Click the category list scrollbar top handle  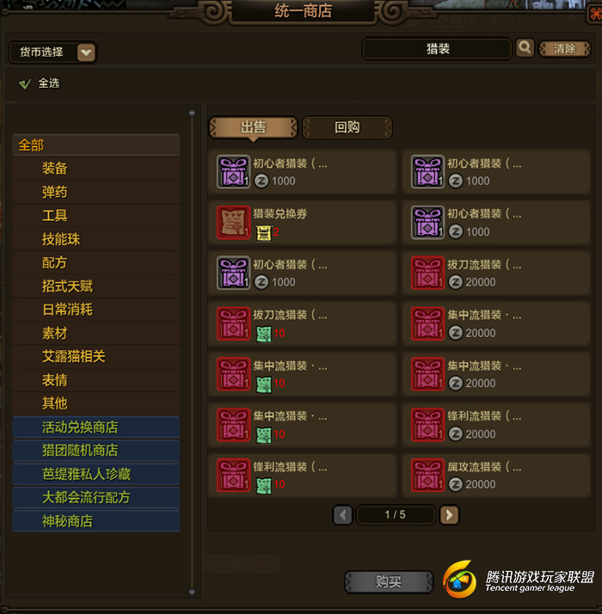(192, 114)
